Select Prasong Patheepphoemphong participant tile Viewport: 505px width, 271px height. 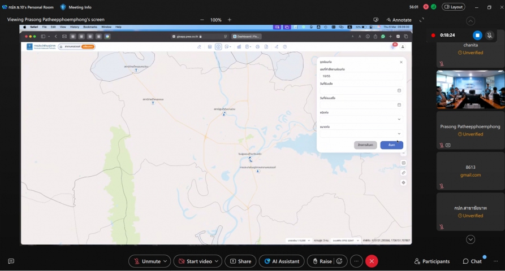coord(470,130)
